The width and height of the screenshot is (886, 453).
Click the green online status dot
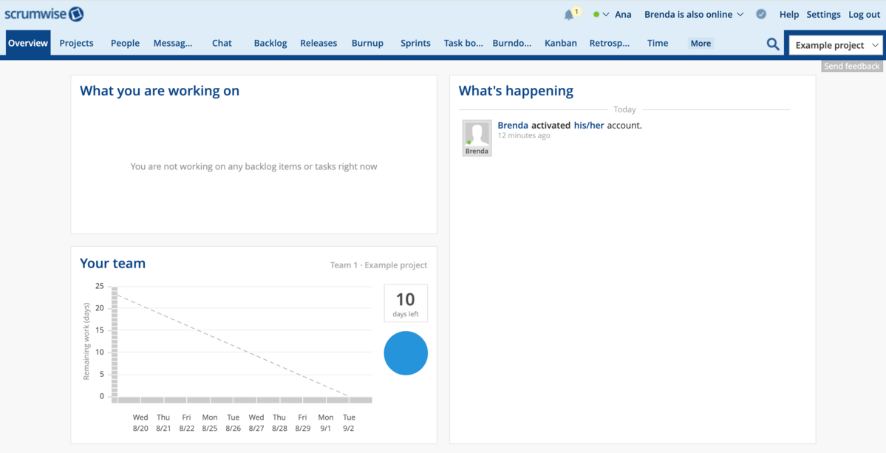[597, 13]
